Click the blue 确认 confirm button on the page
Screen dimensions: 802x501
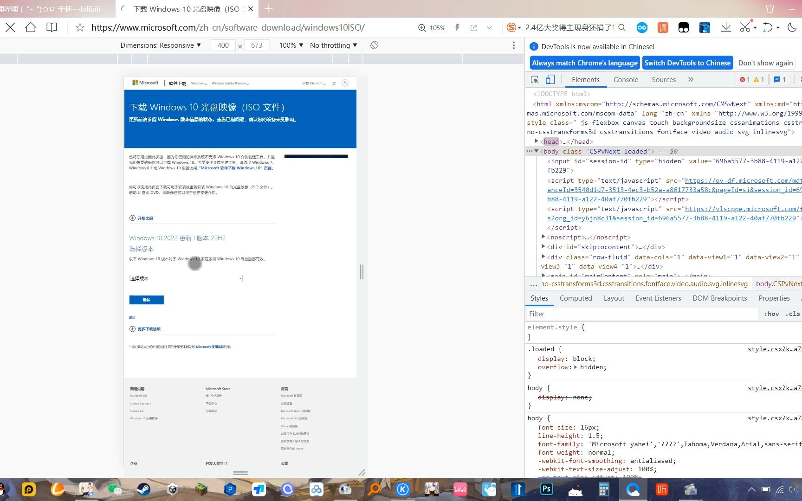[x=146, y=300]
